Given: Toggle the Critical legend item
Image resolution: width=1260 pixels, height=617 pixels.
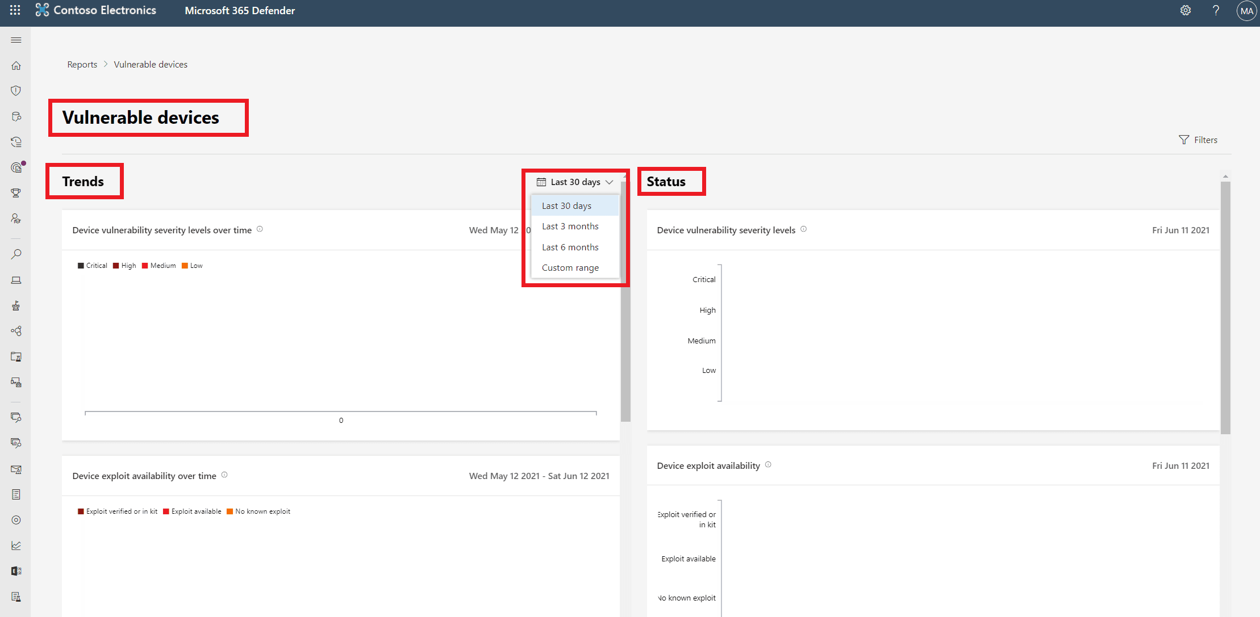Looking at the screenshot, I should tap(93, 266).
